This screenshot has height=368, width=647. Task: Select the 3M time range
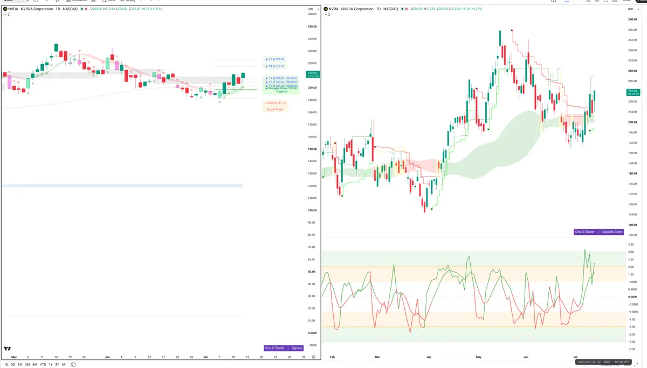click(27, 364)
